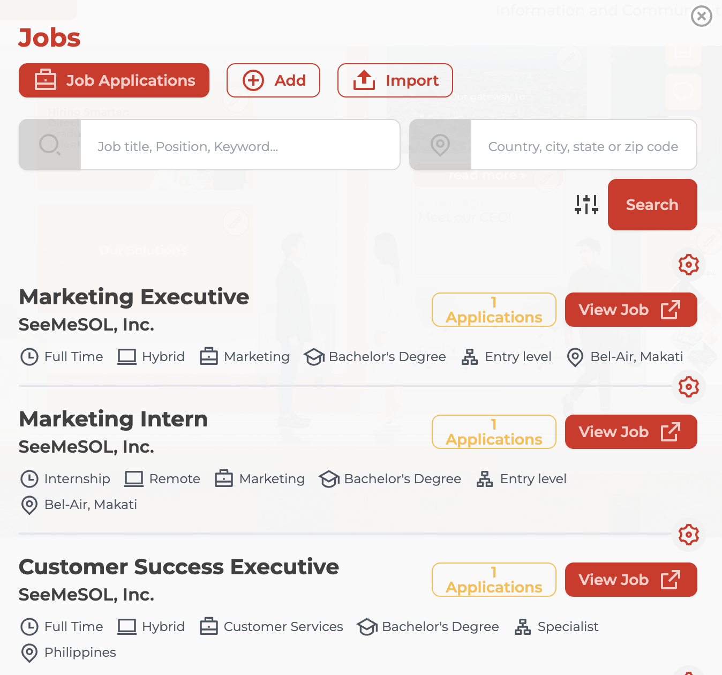This screenshot has width=722, height=675.
Task: View Job for Marketing Executive
Action: (x=631, y=310)
